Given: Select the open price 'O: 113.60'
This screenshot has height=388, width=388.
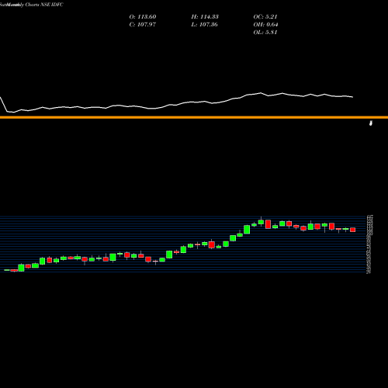Looking at the screenshot, I should point(143,17).
